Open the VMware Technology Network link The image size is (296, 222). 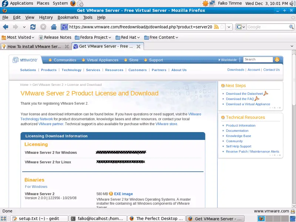(x=111, y=117)
